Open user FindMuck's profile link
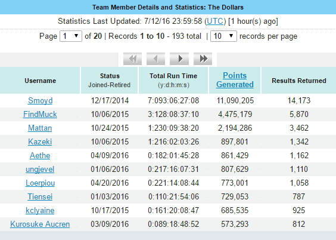 pyautogui.click(x=40, y=114)
